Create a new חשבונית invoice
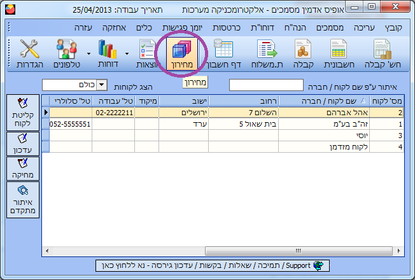This screenshot has width=415, height=280. tap(339, 54)
